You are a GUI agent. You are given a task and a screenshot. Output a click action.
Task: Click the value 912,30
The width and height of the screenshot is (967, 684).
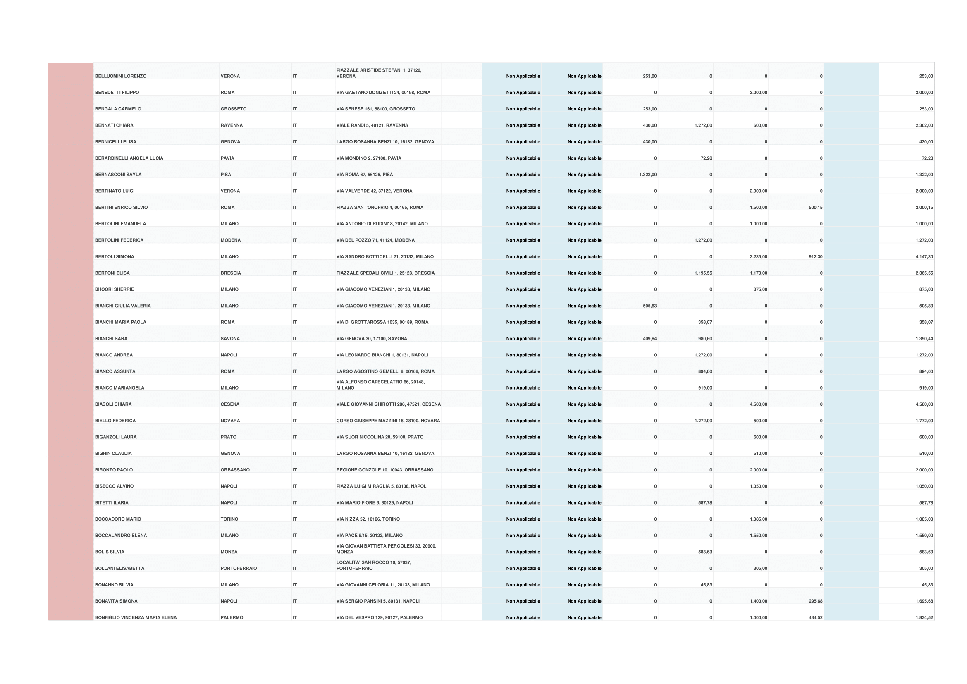pyautogui.click(x=815, y=257)
